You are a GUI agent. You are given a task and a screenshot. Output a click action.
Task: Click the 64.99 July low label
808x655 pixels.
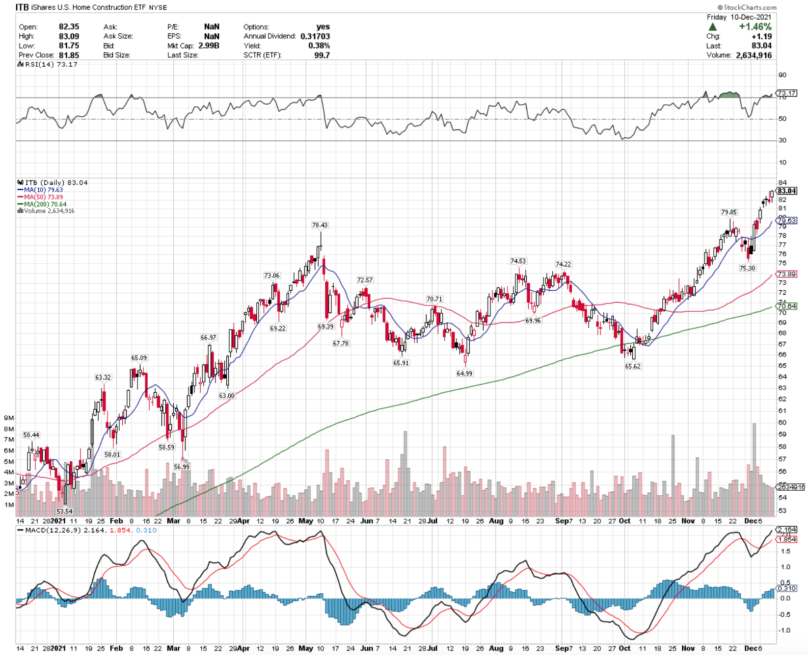click(x=464, y=374)
